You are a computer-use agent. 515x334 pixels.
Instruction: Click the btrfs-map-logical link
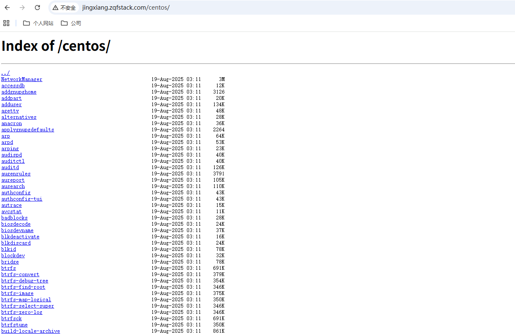[26, 300]
